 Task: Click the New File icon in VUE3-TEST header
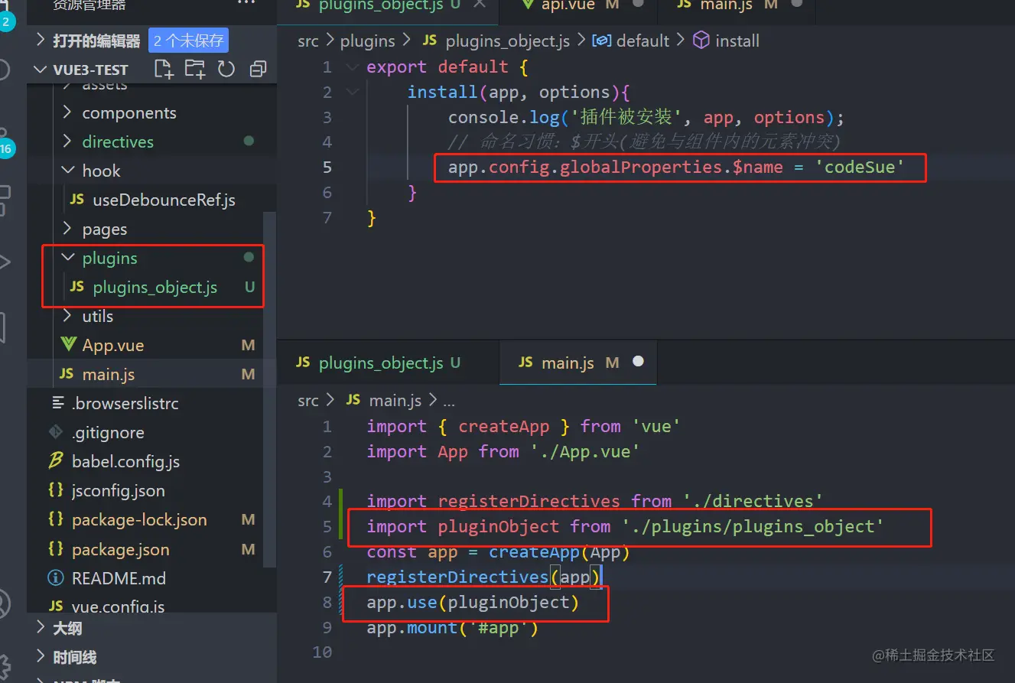(x=164, y=70)
